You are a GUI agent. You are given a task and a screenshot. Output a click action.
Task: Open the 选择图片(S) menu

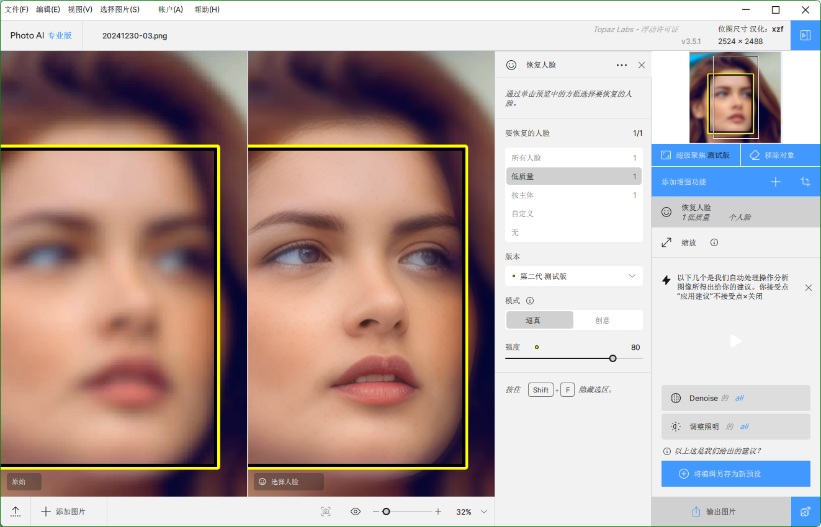(x=120, y=9)
